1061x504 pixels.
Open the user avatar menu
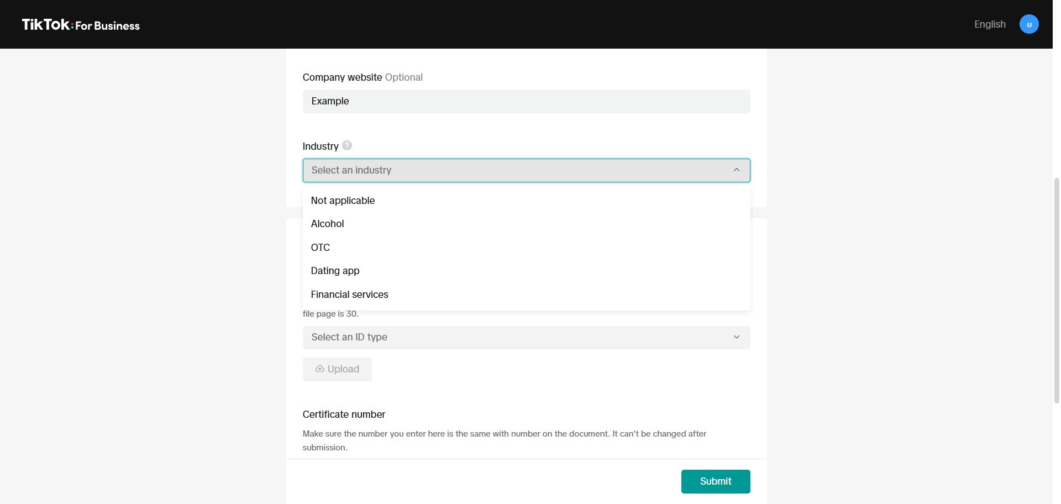tap(1028, 24)
